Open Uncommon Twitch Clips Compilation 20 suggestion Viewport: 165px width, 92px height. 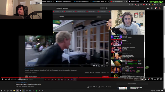tap(136, 88)
